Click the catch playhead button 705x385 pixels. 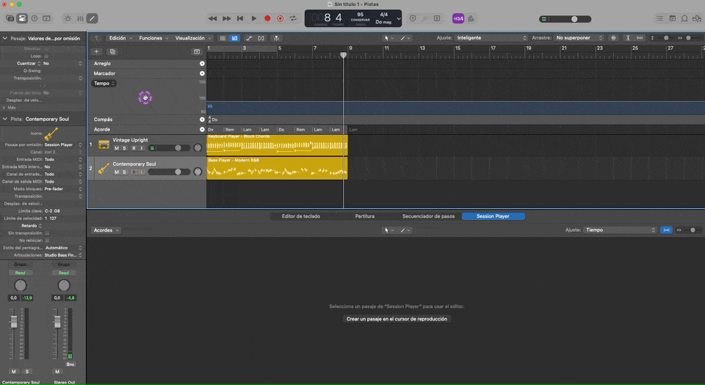tap(277, 38)
